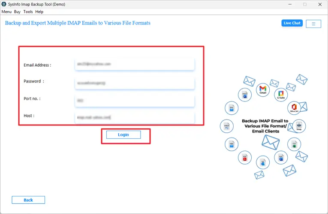Image resolution: width=328 pixels, height=214 pixels.
Task: Click the Gmail icon in the illustration
Action: [263, 90]
